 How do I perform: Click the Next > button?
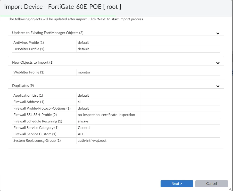tap(177, 184)
